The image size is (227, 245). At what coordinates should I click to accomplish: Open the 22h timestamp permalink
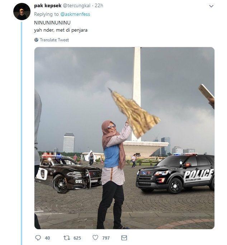[99, 6]
